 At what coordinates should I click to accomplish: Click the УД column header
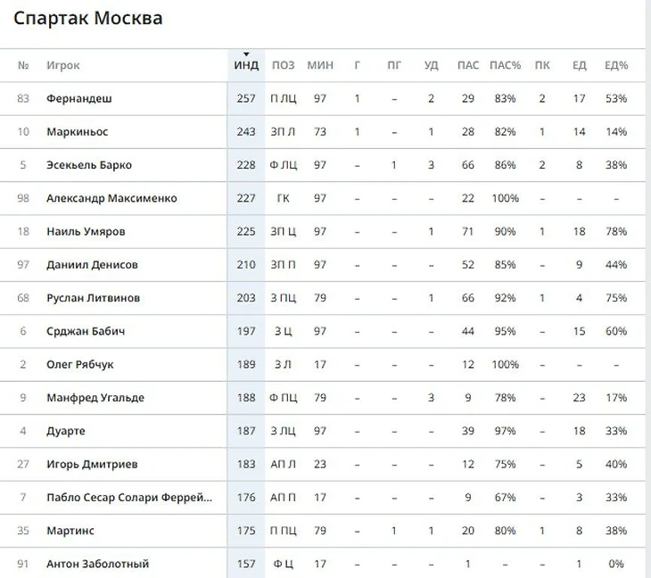pyautogui.click(x=431, y=65)
